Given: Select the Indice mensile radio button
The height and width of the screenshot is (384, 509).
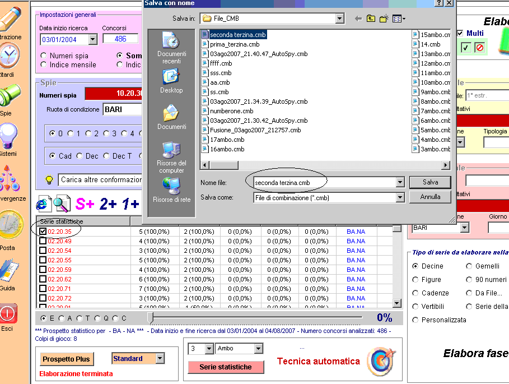Looking at the screenshot, I should point(44,64).
